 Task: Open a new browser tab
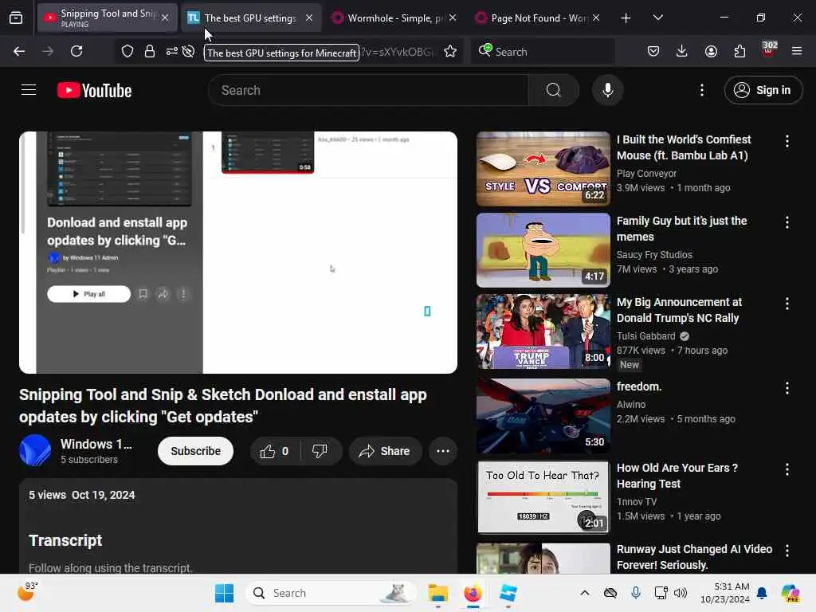(x=626, y=18)
